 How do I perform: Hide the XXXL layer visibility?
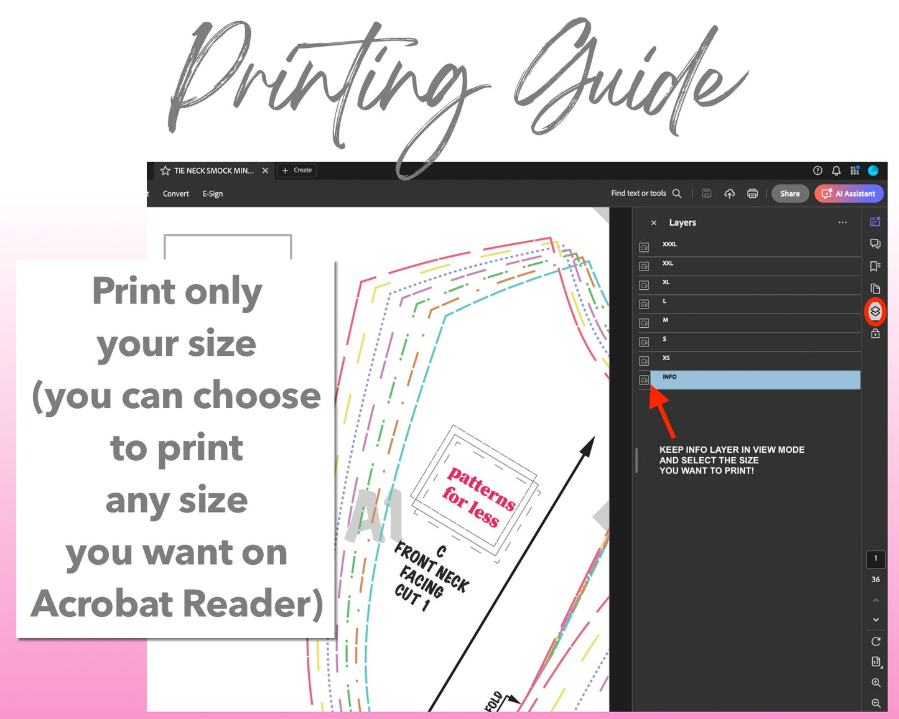pos(644,247)
